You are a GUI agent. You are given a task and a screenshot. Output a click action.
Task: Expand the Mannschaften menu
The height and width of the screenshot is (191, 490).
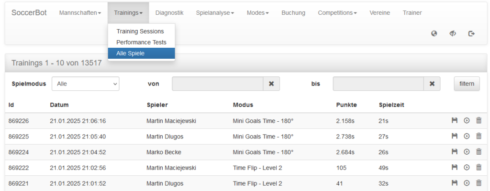coord(80,13)
